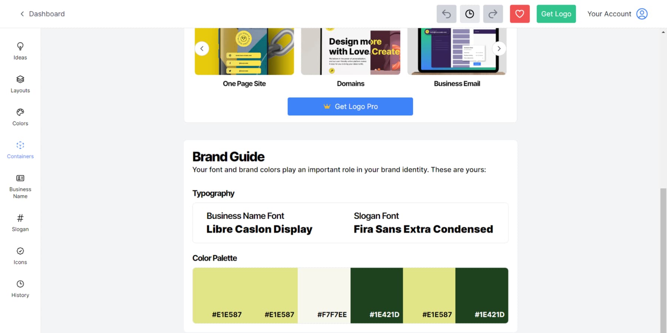Open Your Account menu
The image size is (667, 333).
617,14
